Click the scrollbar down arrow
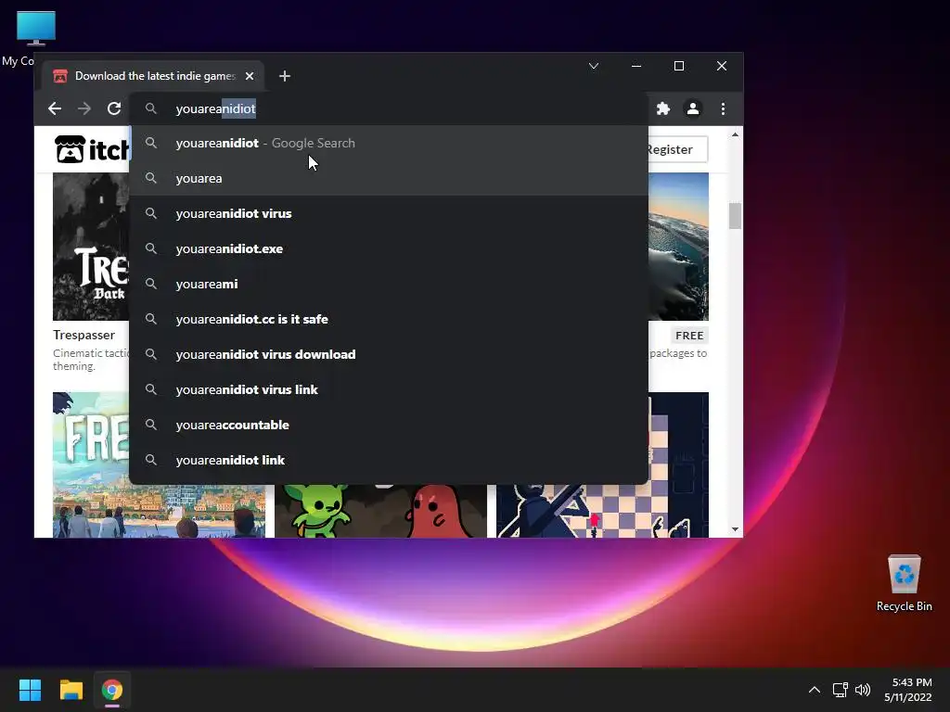 pyautogui.click(x=735, y=529)
